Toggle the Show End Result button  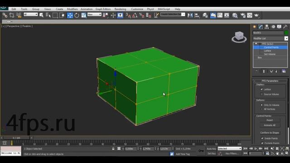tap(264, 72)
